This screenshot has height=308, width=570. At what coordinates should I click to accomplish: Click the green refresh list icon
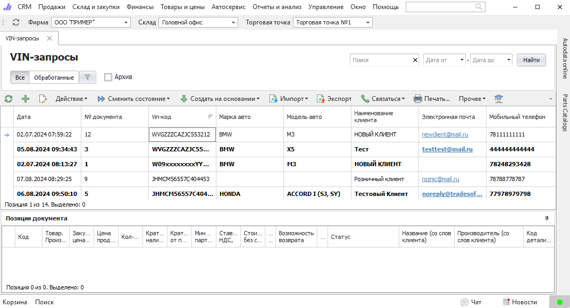point(9,99)
